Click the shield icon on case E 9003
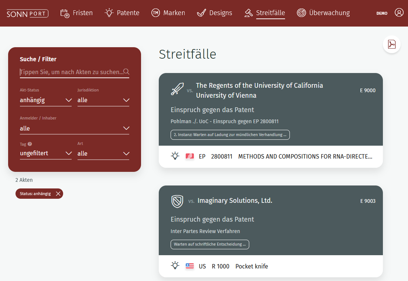Screen dimensions: 408x281 click(177, 201)
